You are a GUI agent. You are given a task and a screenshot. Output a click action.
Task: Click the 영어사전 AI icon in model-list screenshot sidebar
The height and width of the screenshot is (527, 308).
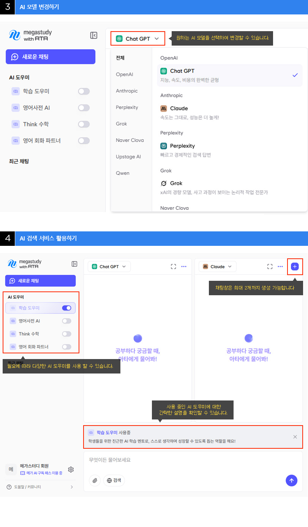tap(16, 108)
